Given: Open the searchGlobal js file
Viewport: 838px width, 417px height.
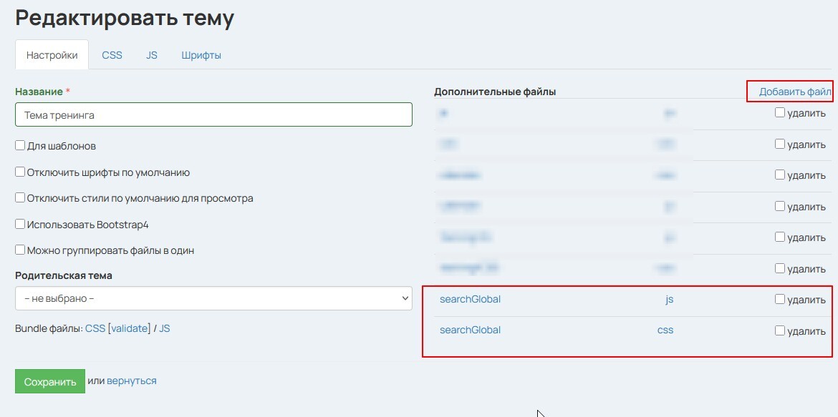Looking at the screenshot, I should (470, 300).
